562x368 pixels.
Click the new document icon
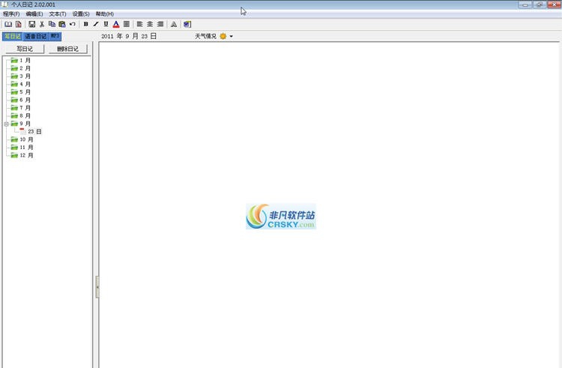coord(18,24)
